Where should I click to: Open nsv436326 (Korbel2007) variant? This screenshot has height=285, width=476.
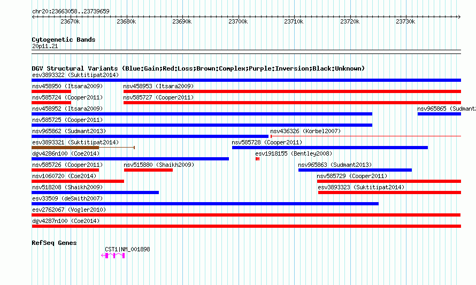pyautogui.click(x=305, y=131)
